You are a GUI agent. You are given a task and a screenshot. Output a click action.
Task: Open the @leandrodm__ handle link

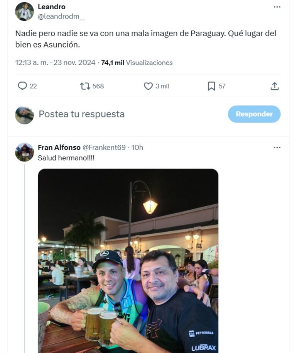pos(62,17)
